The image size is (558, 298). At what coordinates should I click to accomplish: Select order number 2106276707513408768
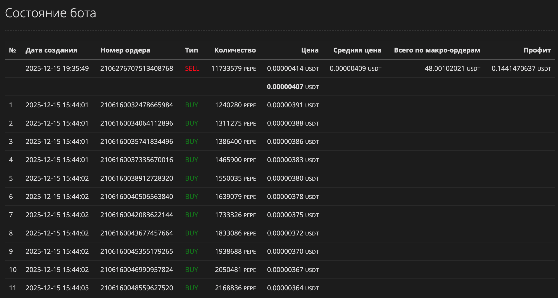[137, 68]
